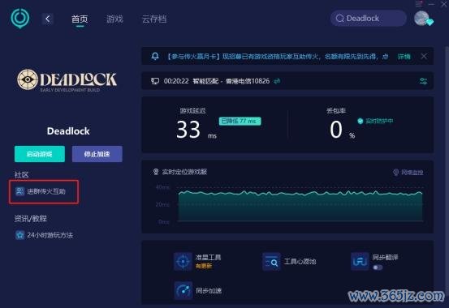Click the Deadlock game logo
This screenshot has height=308, width=449.
pyautogui.click(x=67, y=80)
